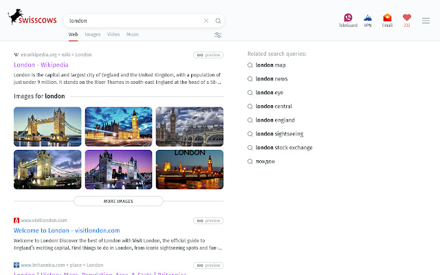Switch to the Images tab
Screen dimensions: 440x275
(x=93, y=34)
